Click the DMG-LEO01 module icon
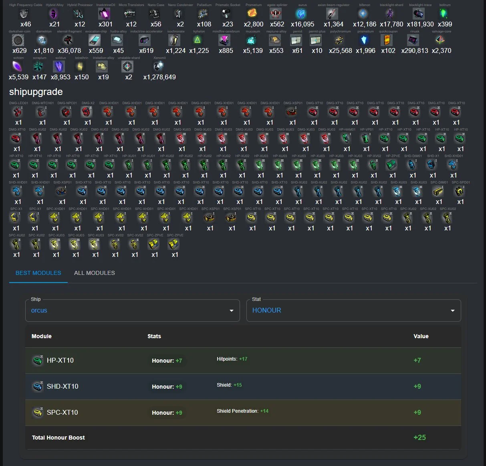The height and width of the screenshot is (466, 486). pos(18,112)
